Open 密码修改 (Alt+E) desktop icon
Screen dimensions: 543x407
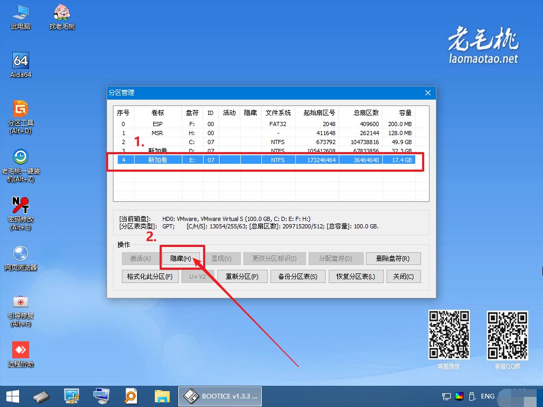point(21,214)
